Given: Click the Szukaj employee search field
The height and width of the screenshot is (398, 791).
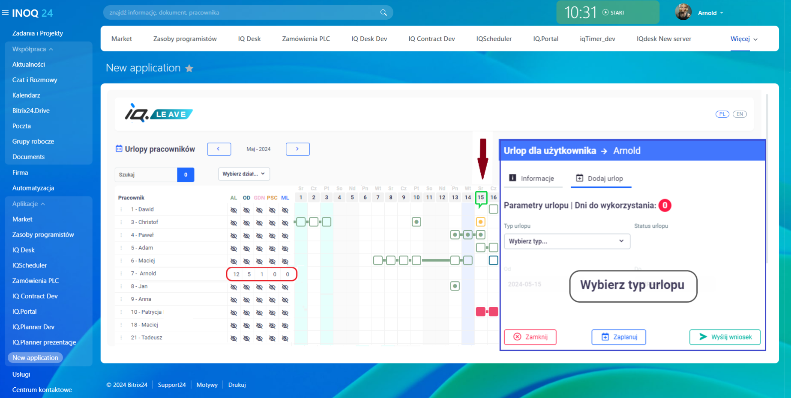Looking at the screenshot, I should click(146, 175).
